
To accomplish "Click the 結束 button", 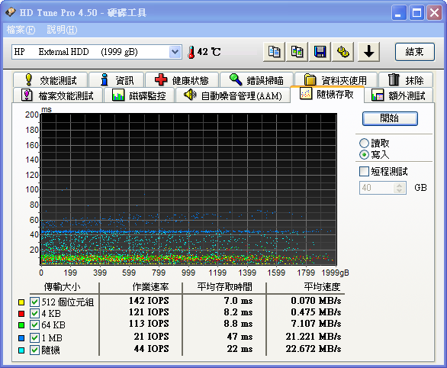I will click(x=414, y=52).
